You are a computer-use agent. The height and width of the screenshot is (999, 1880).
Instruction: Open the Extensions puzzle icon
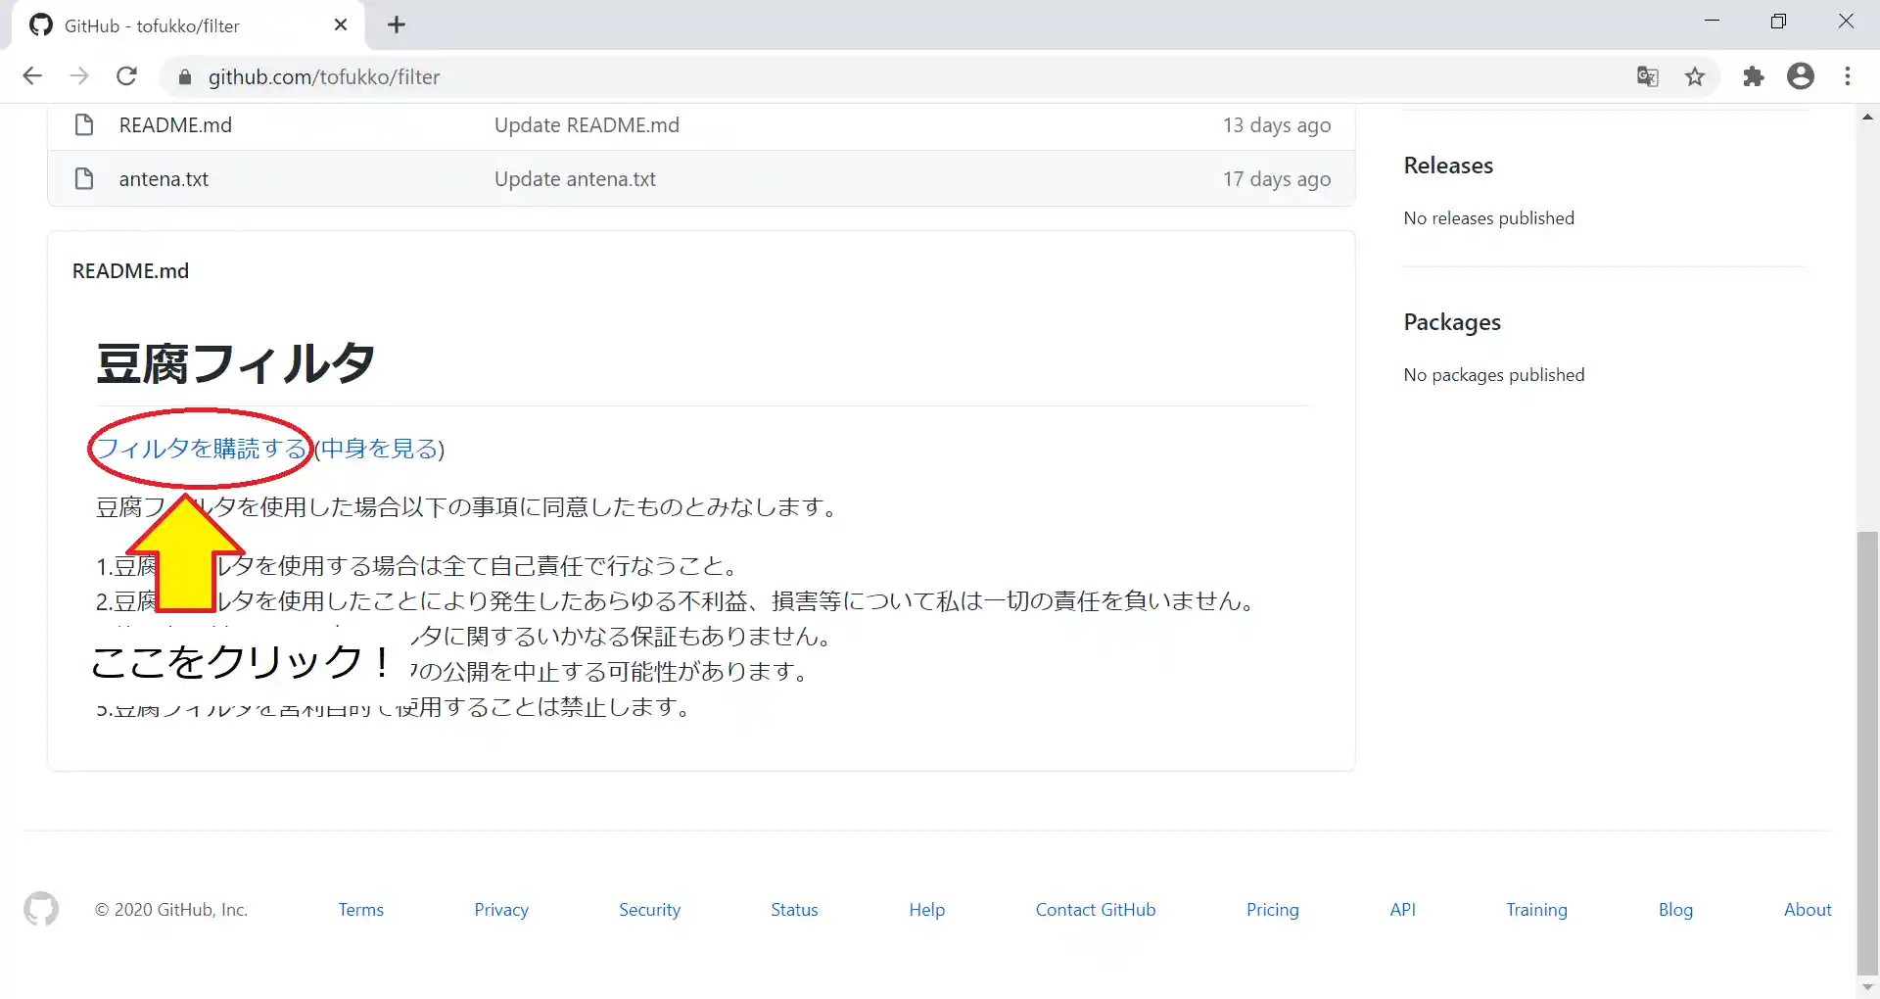point(1753,76)
